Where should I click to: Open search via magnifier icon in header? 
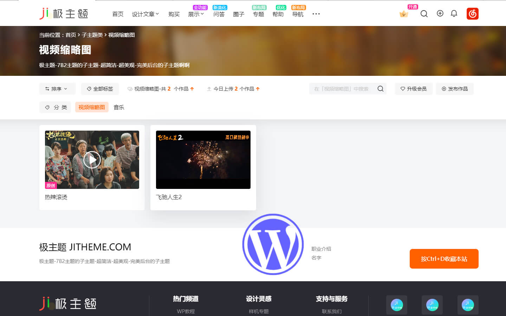pos(424,14)
